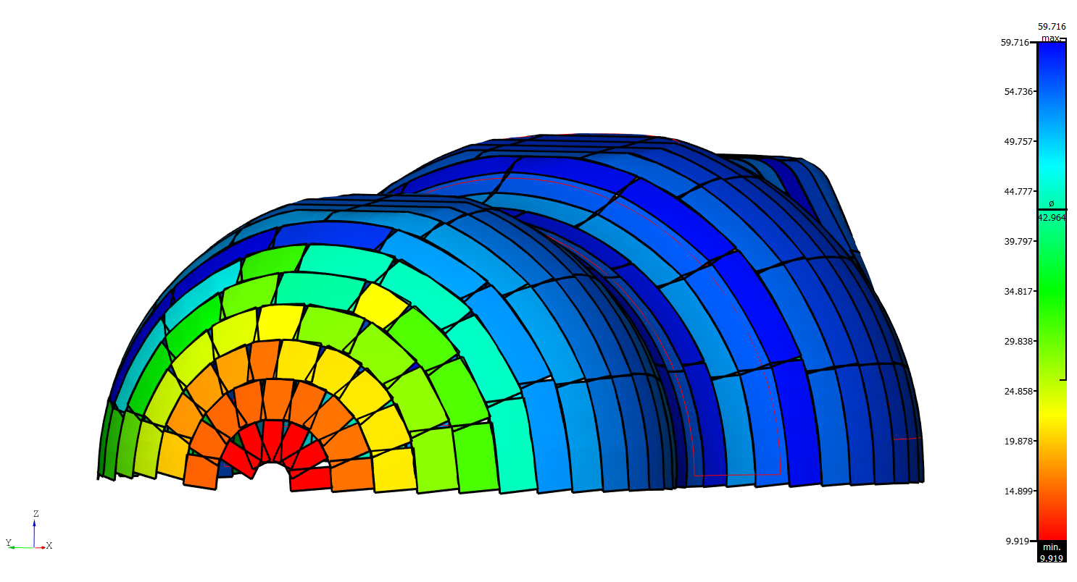The image size is (1077, 582).
Task: Click the ø average marker on color bar
Action: 1052,204
